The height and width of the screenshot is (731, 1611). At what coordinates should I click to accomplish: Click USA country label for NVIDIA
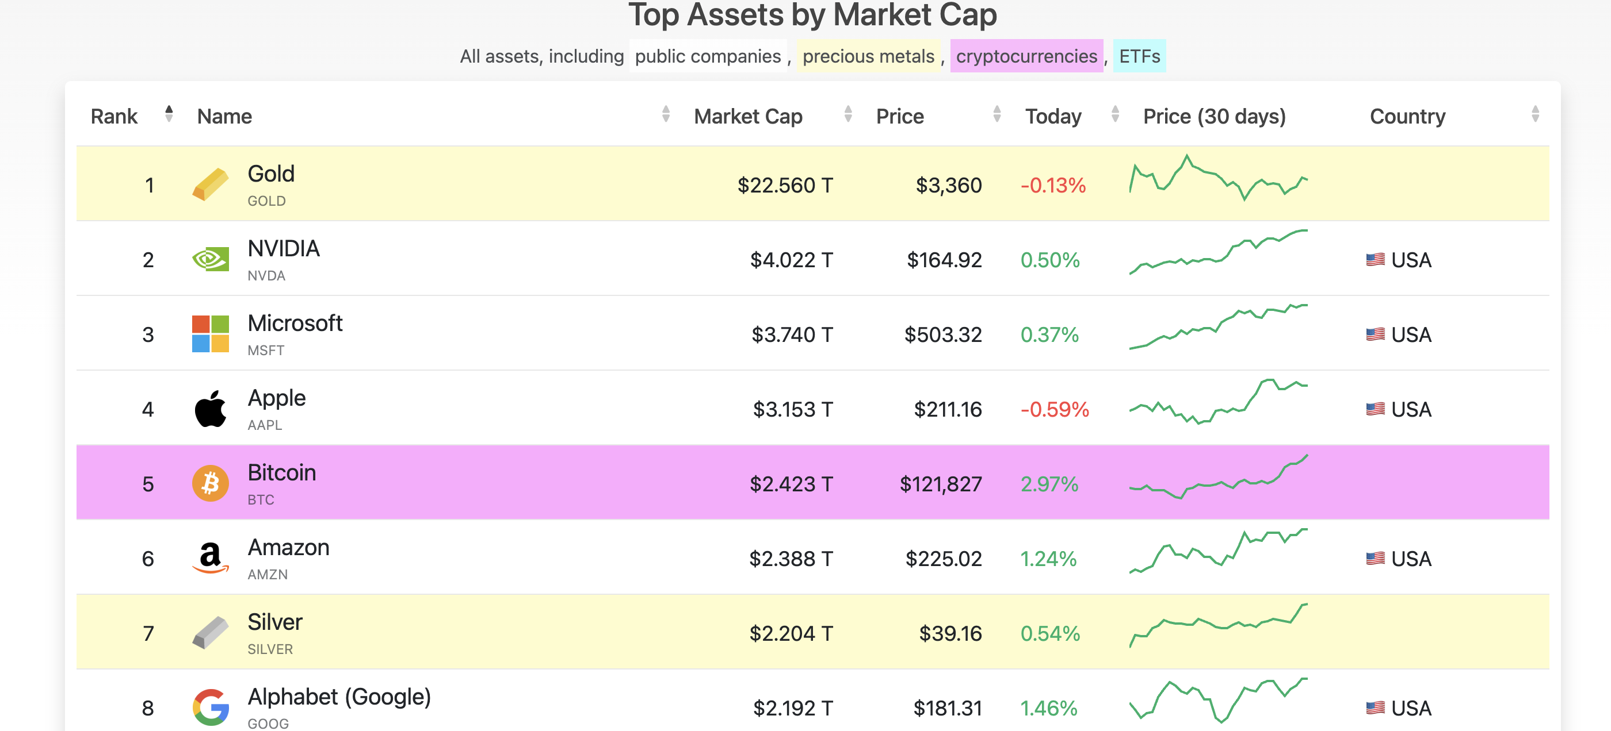coord(1411,260)
